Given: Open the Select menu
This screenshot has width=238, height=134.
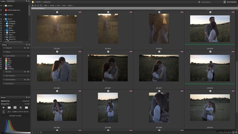Looking at the screenshot, I should [x=70, y=5].
